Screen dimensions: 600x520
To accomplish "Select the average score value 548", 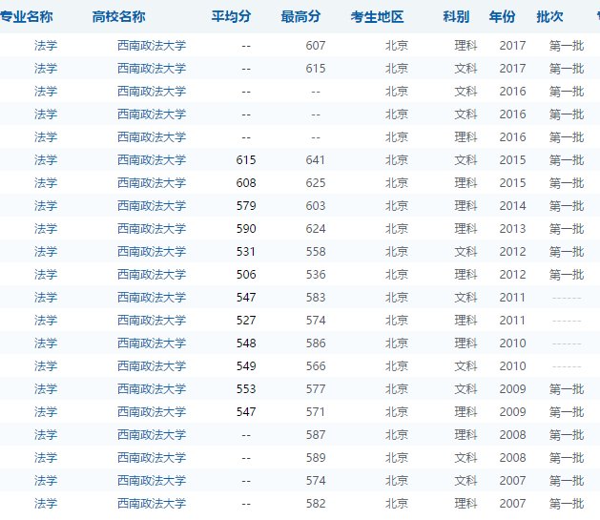I will coord(246,343).
